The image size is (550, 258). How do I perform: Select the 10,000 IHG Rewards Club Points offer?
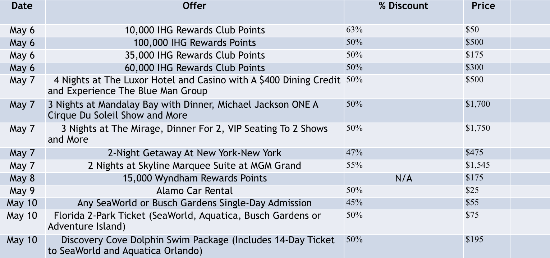click(194, 30)
